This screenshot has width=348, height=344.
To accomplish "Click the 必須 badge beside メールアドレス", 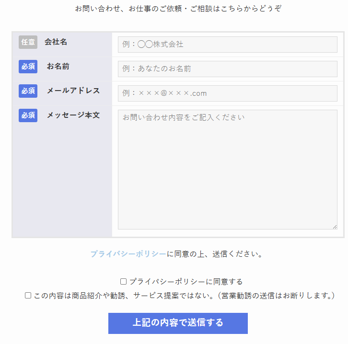I will click(28, 91).
